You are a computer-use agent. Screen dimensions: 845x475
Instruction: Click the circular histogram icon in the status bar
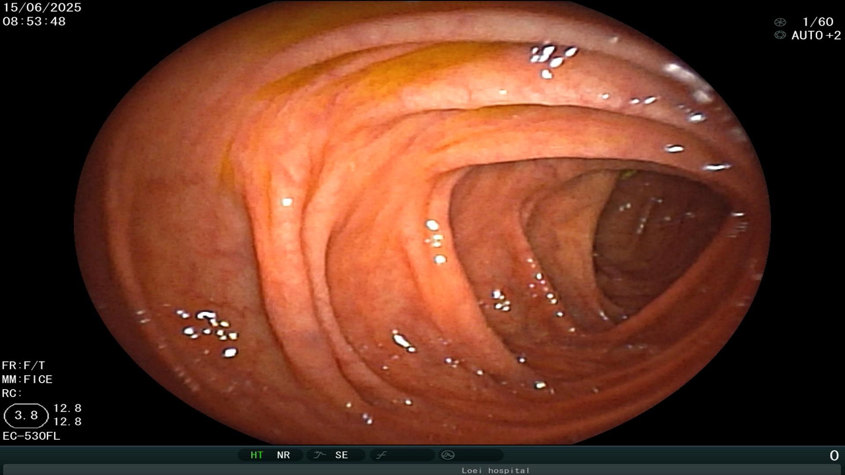coord(448,455)
